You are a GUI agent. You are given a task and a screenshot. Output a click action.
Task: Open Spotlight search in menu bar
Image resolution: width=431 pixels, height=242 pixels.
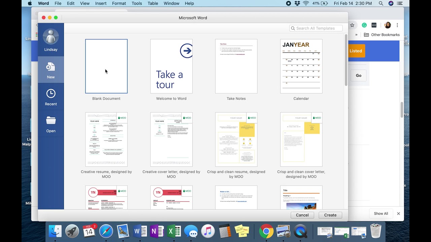381,3
